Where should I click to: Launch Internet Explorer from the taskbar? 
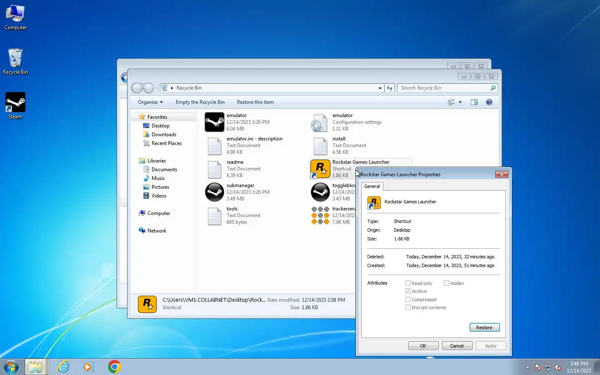[x=63, y=367]
